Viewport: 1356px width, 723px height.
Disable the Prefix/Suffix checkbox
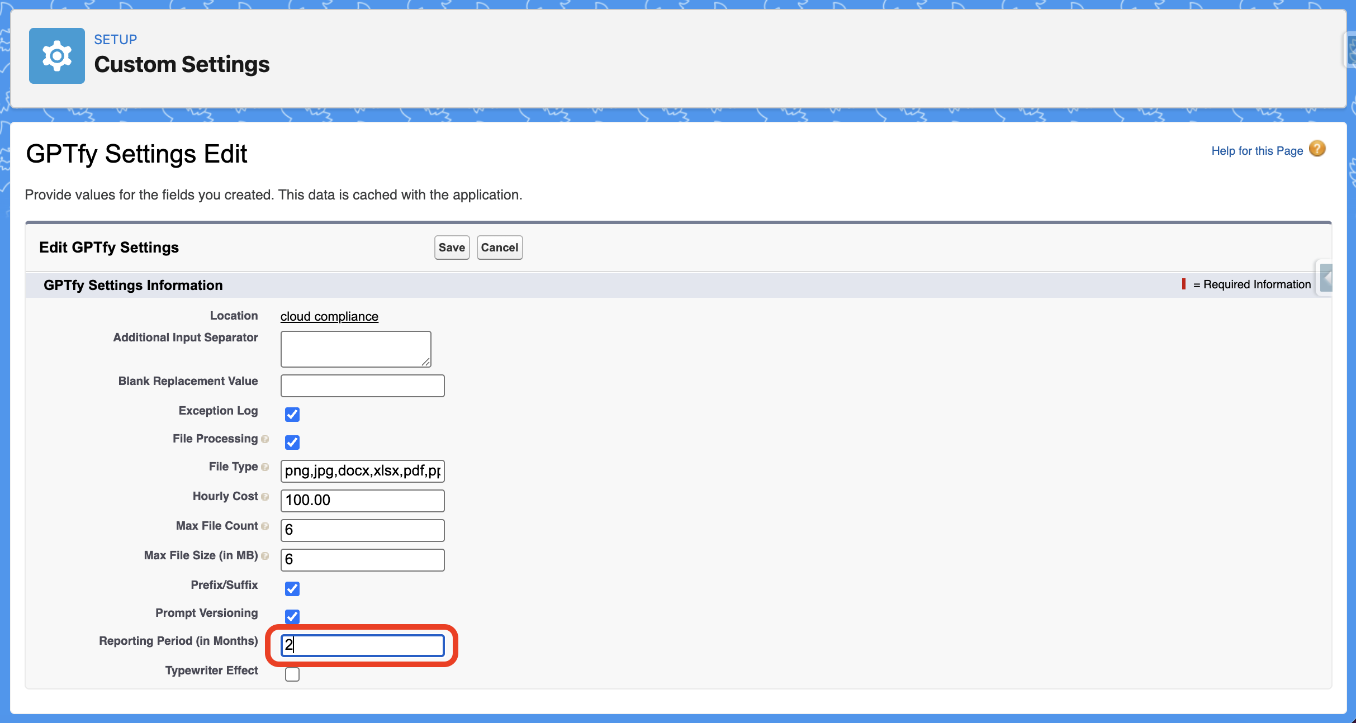pos(292,589)
